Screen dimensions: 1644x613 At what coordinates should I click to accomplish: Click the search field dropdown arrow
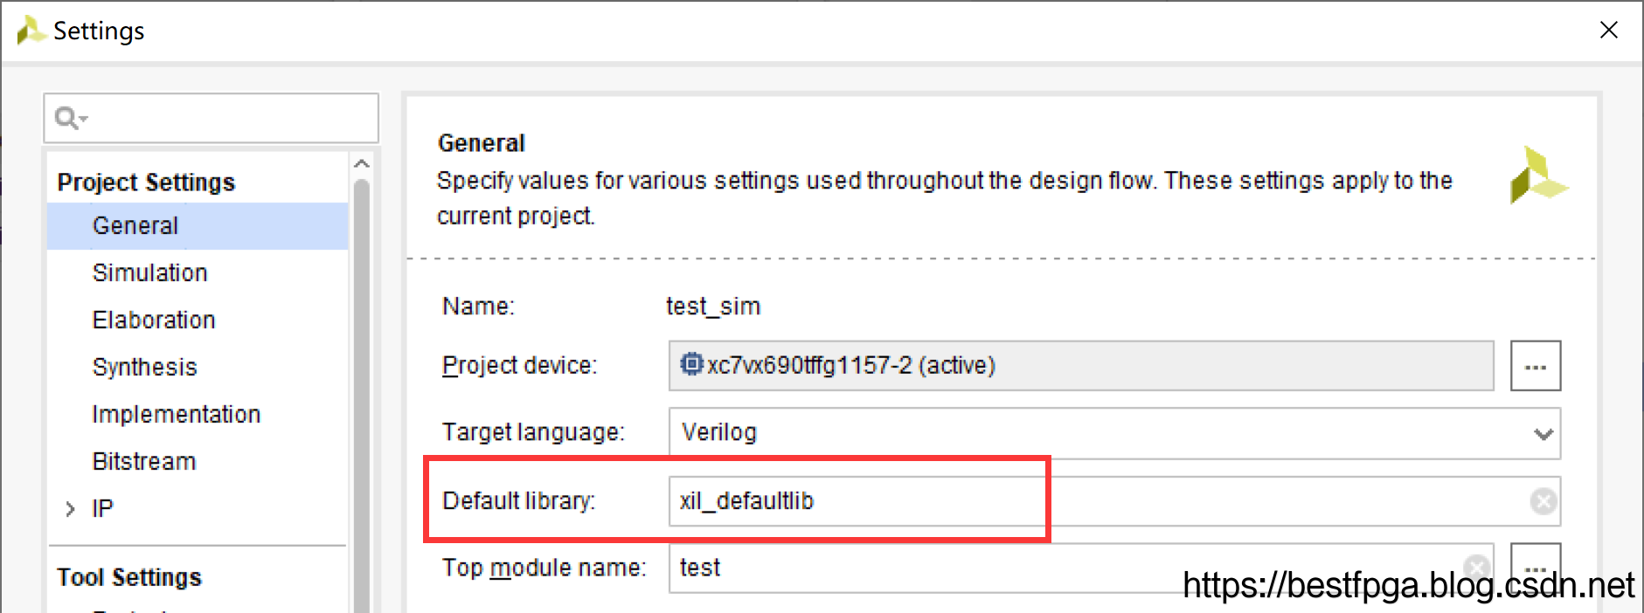84,118
